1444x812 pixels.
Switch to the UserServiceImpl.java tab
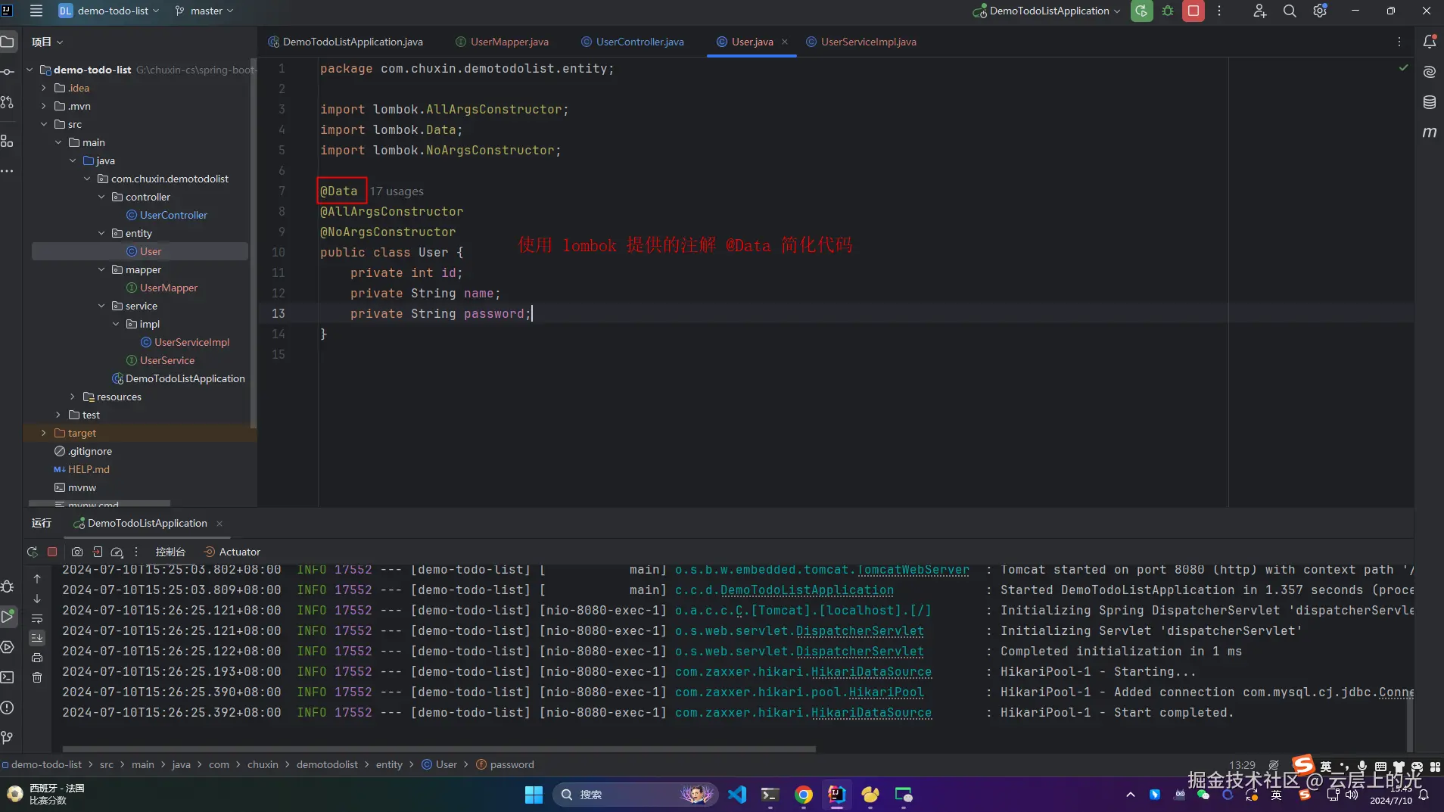(861, 42)
